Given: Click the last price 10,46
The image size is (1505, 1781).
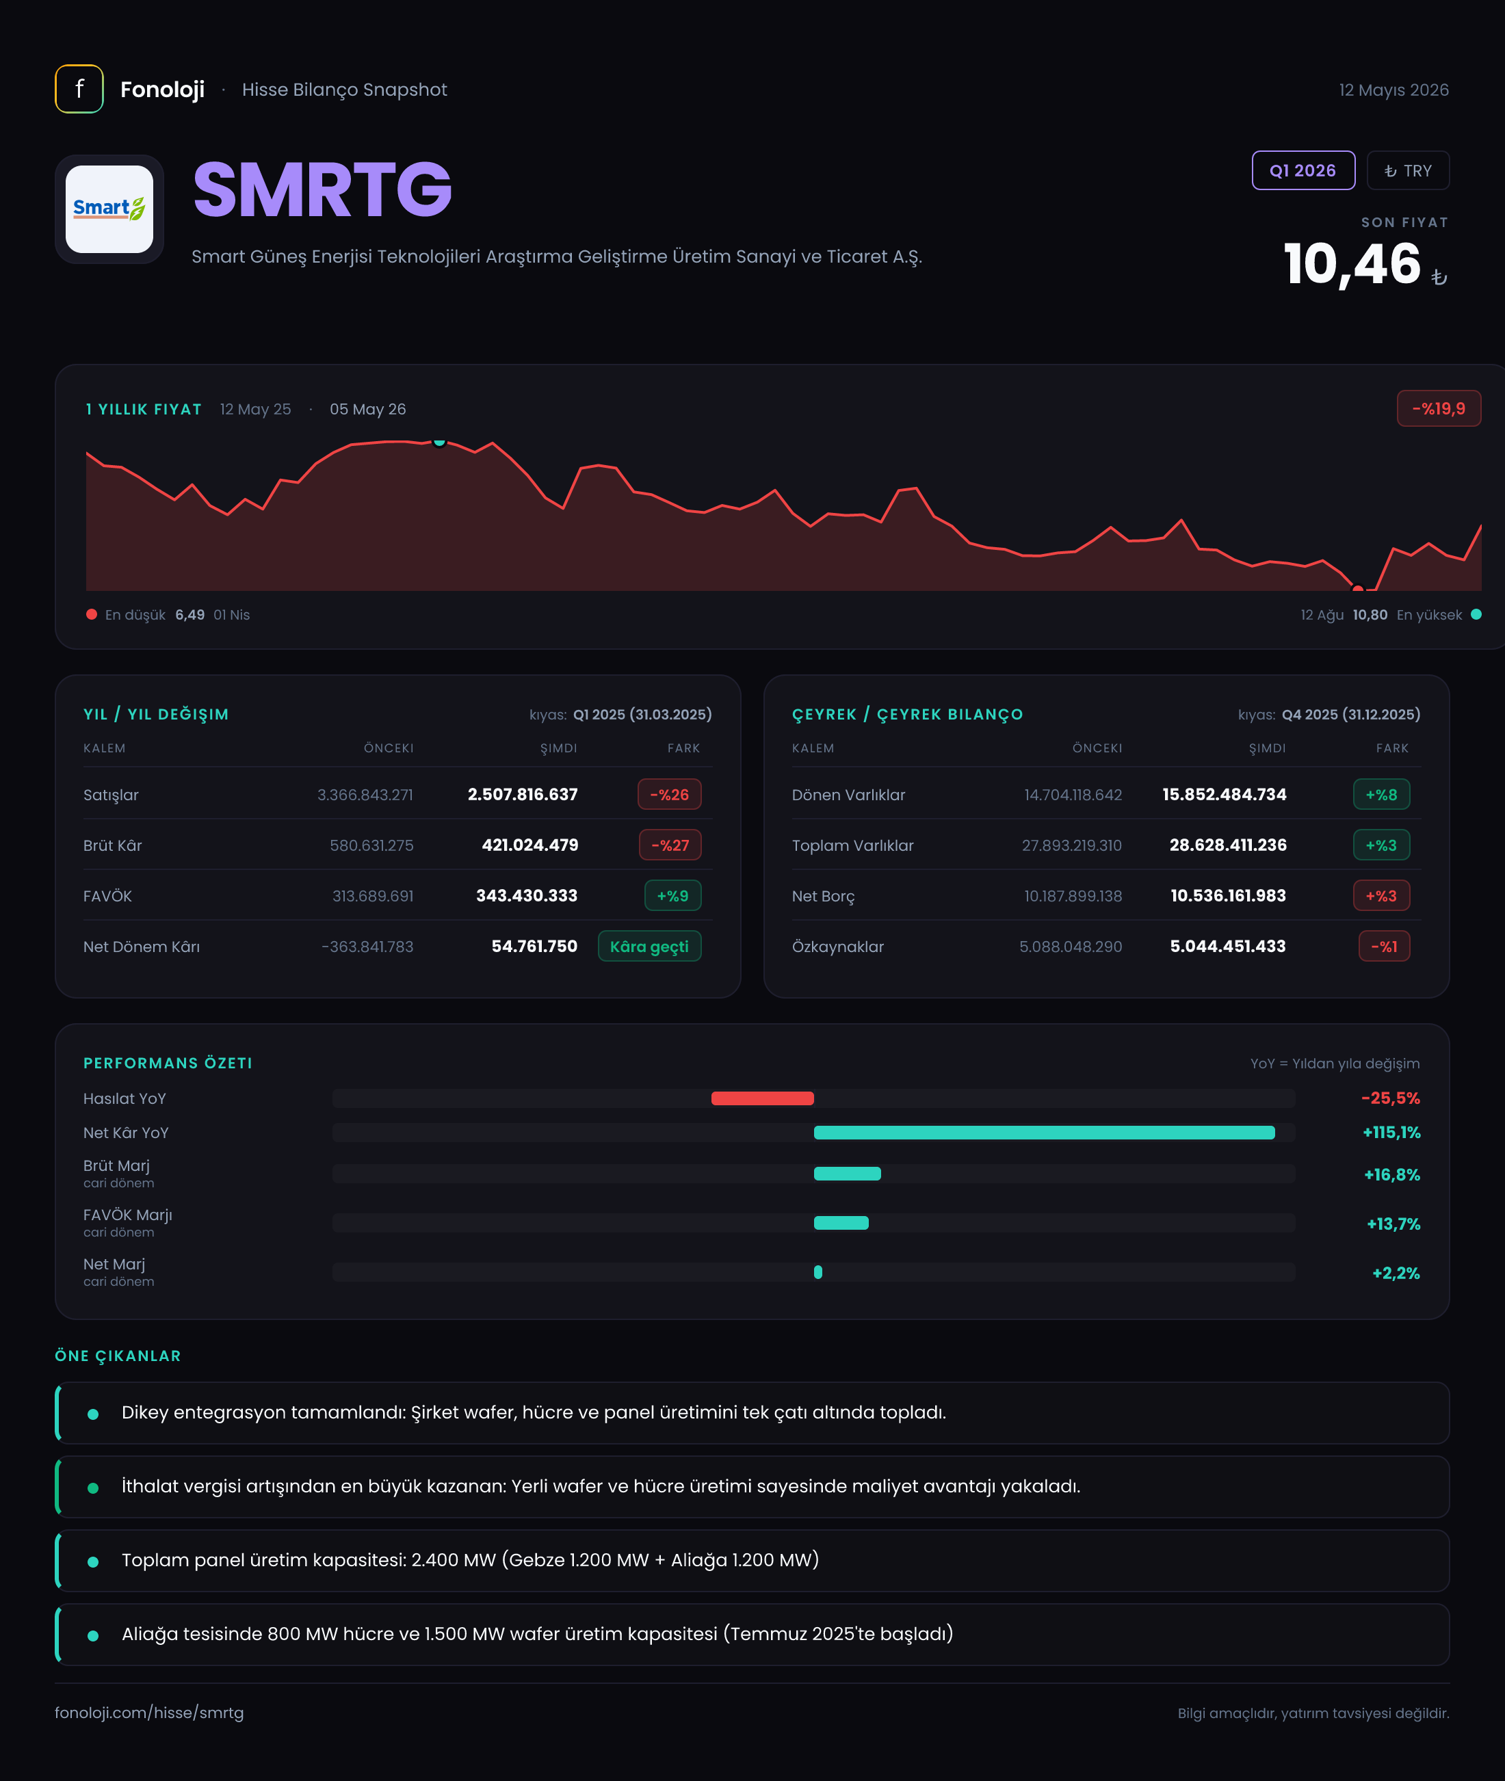Looking at the screenshot, I should tap(1352, 263).
